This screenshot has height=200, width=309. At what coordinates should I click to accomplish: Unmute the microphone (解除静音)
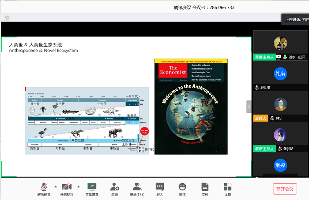44,187
